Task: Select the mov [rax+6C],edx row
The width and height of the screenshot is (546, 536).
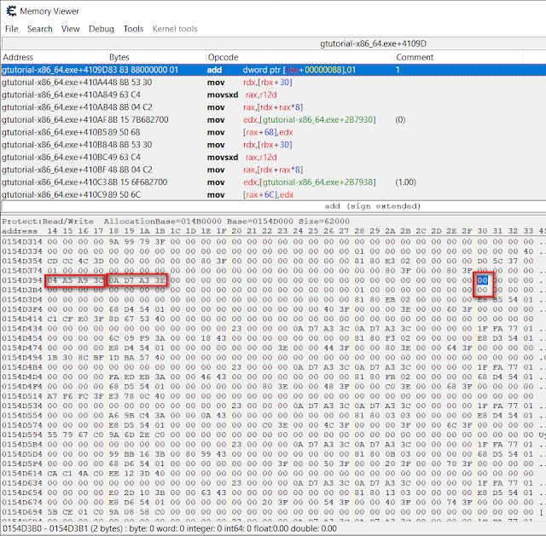Action: 274,195
